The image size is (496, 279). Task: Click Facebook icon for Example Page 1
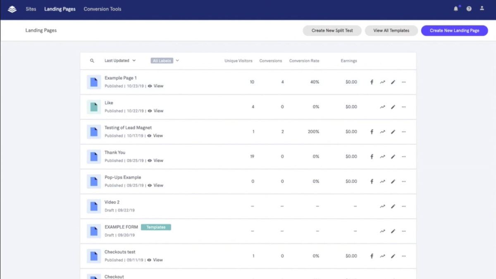pos(372,82)
